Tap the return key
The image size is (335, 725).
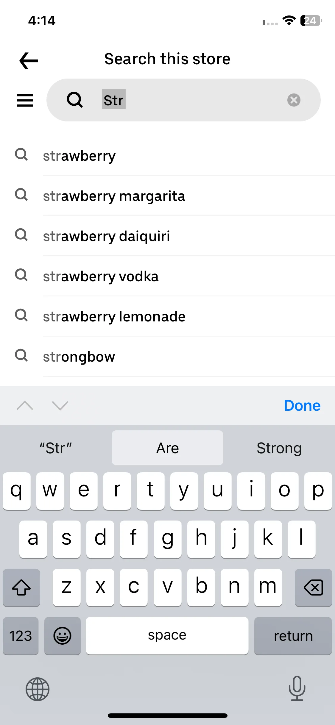[293, 636]
